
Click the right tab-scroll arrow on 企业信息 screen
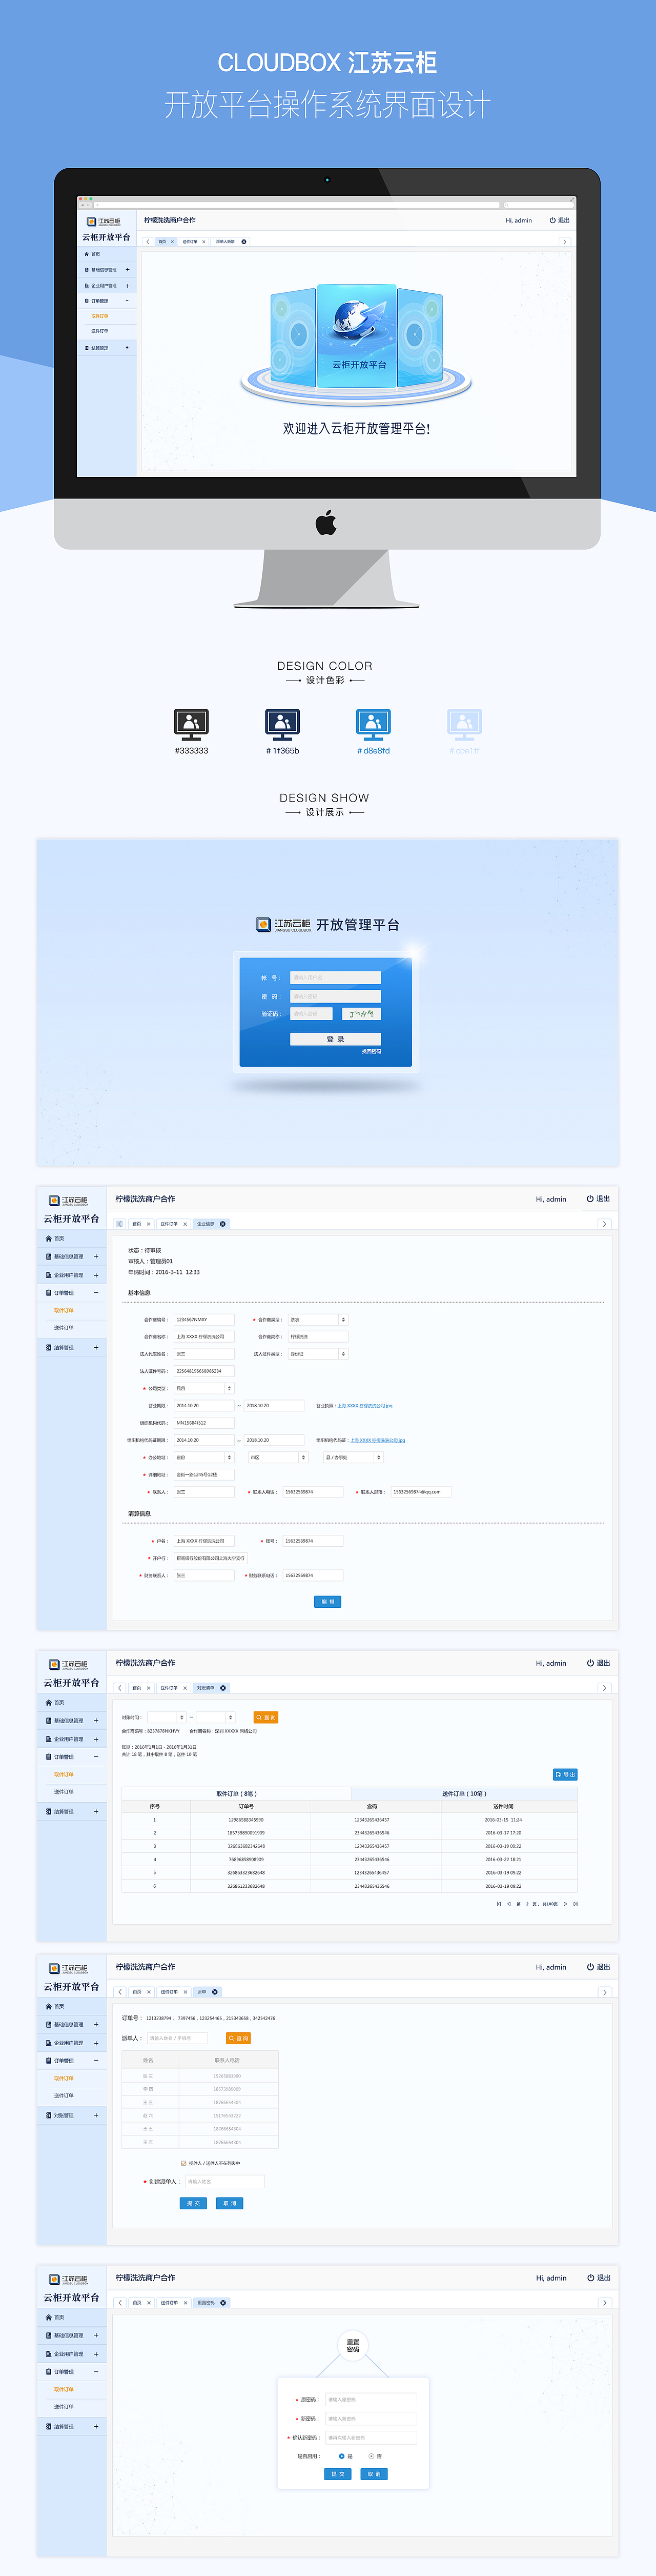coord(604,1224)
